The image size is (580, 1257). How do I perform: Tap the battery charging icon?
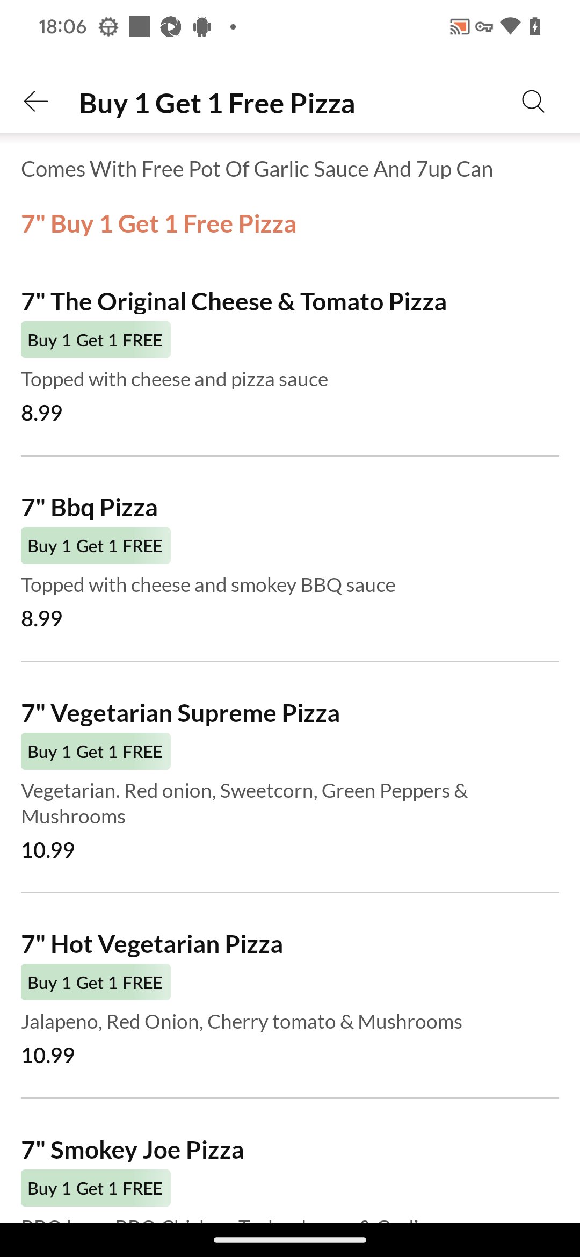pyautogui.click(x=535, y=26)
